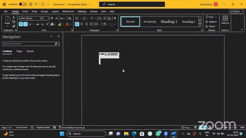
Task: Expand numbering list dropdown arrow
Action: 88,18
